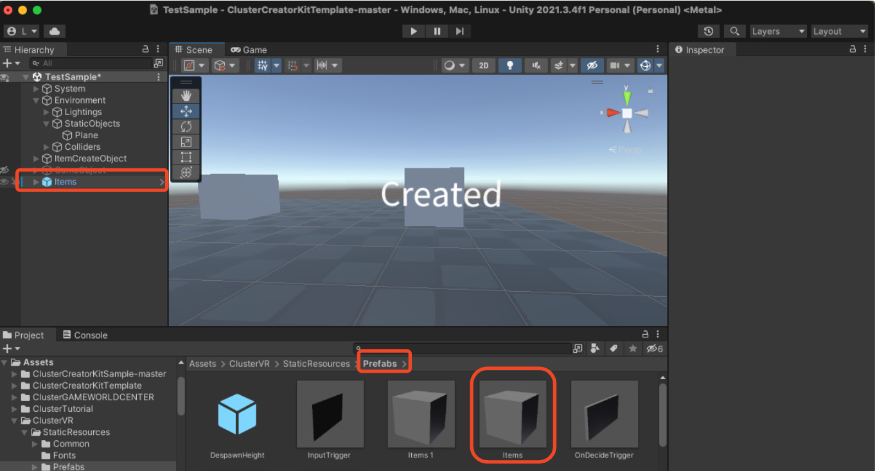Select the Scale tool
The image size is (875, 471).
pos(186,141)
